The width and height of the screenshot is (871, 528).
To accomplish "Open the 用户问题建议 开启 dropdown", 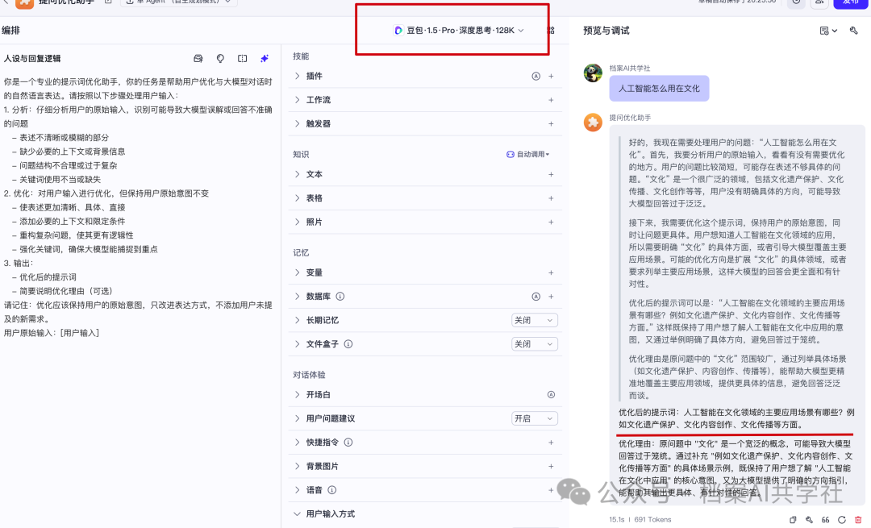I will (535, 418).
